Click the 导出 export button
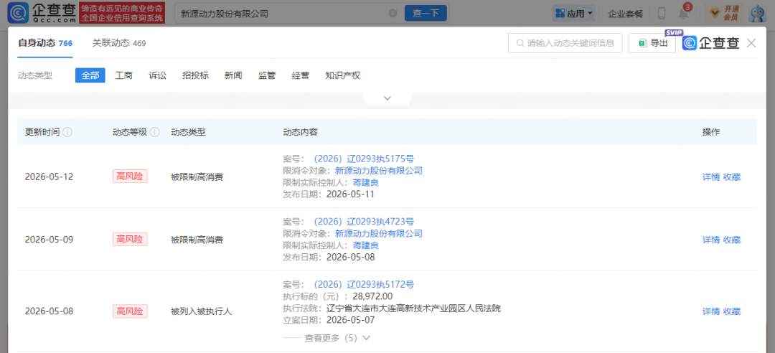Screen dimensions: 775x353 click(x=652, y=43)
